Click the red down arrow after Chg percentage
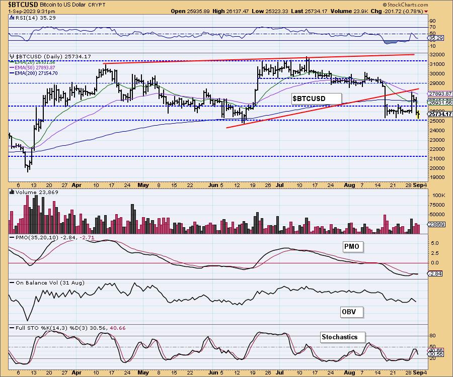The image size is (453, 377). [426, 11]
